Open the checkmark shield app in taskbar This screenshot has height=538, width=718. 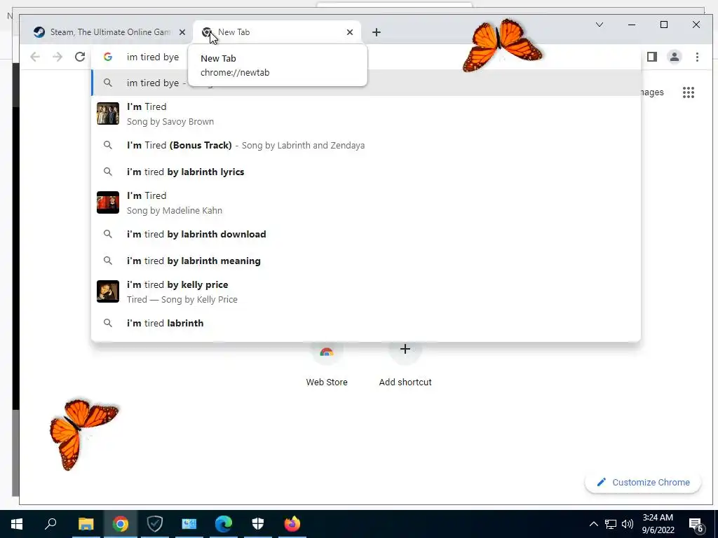coord(155,524)
